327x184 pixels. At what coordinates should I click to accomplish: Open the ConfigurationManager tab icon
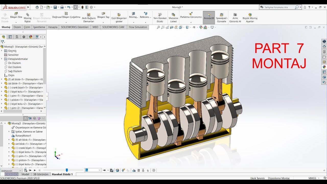(17, 37)
